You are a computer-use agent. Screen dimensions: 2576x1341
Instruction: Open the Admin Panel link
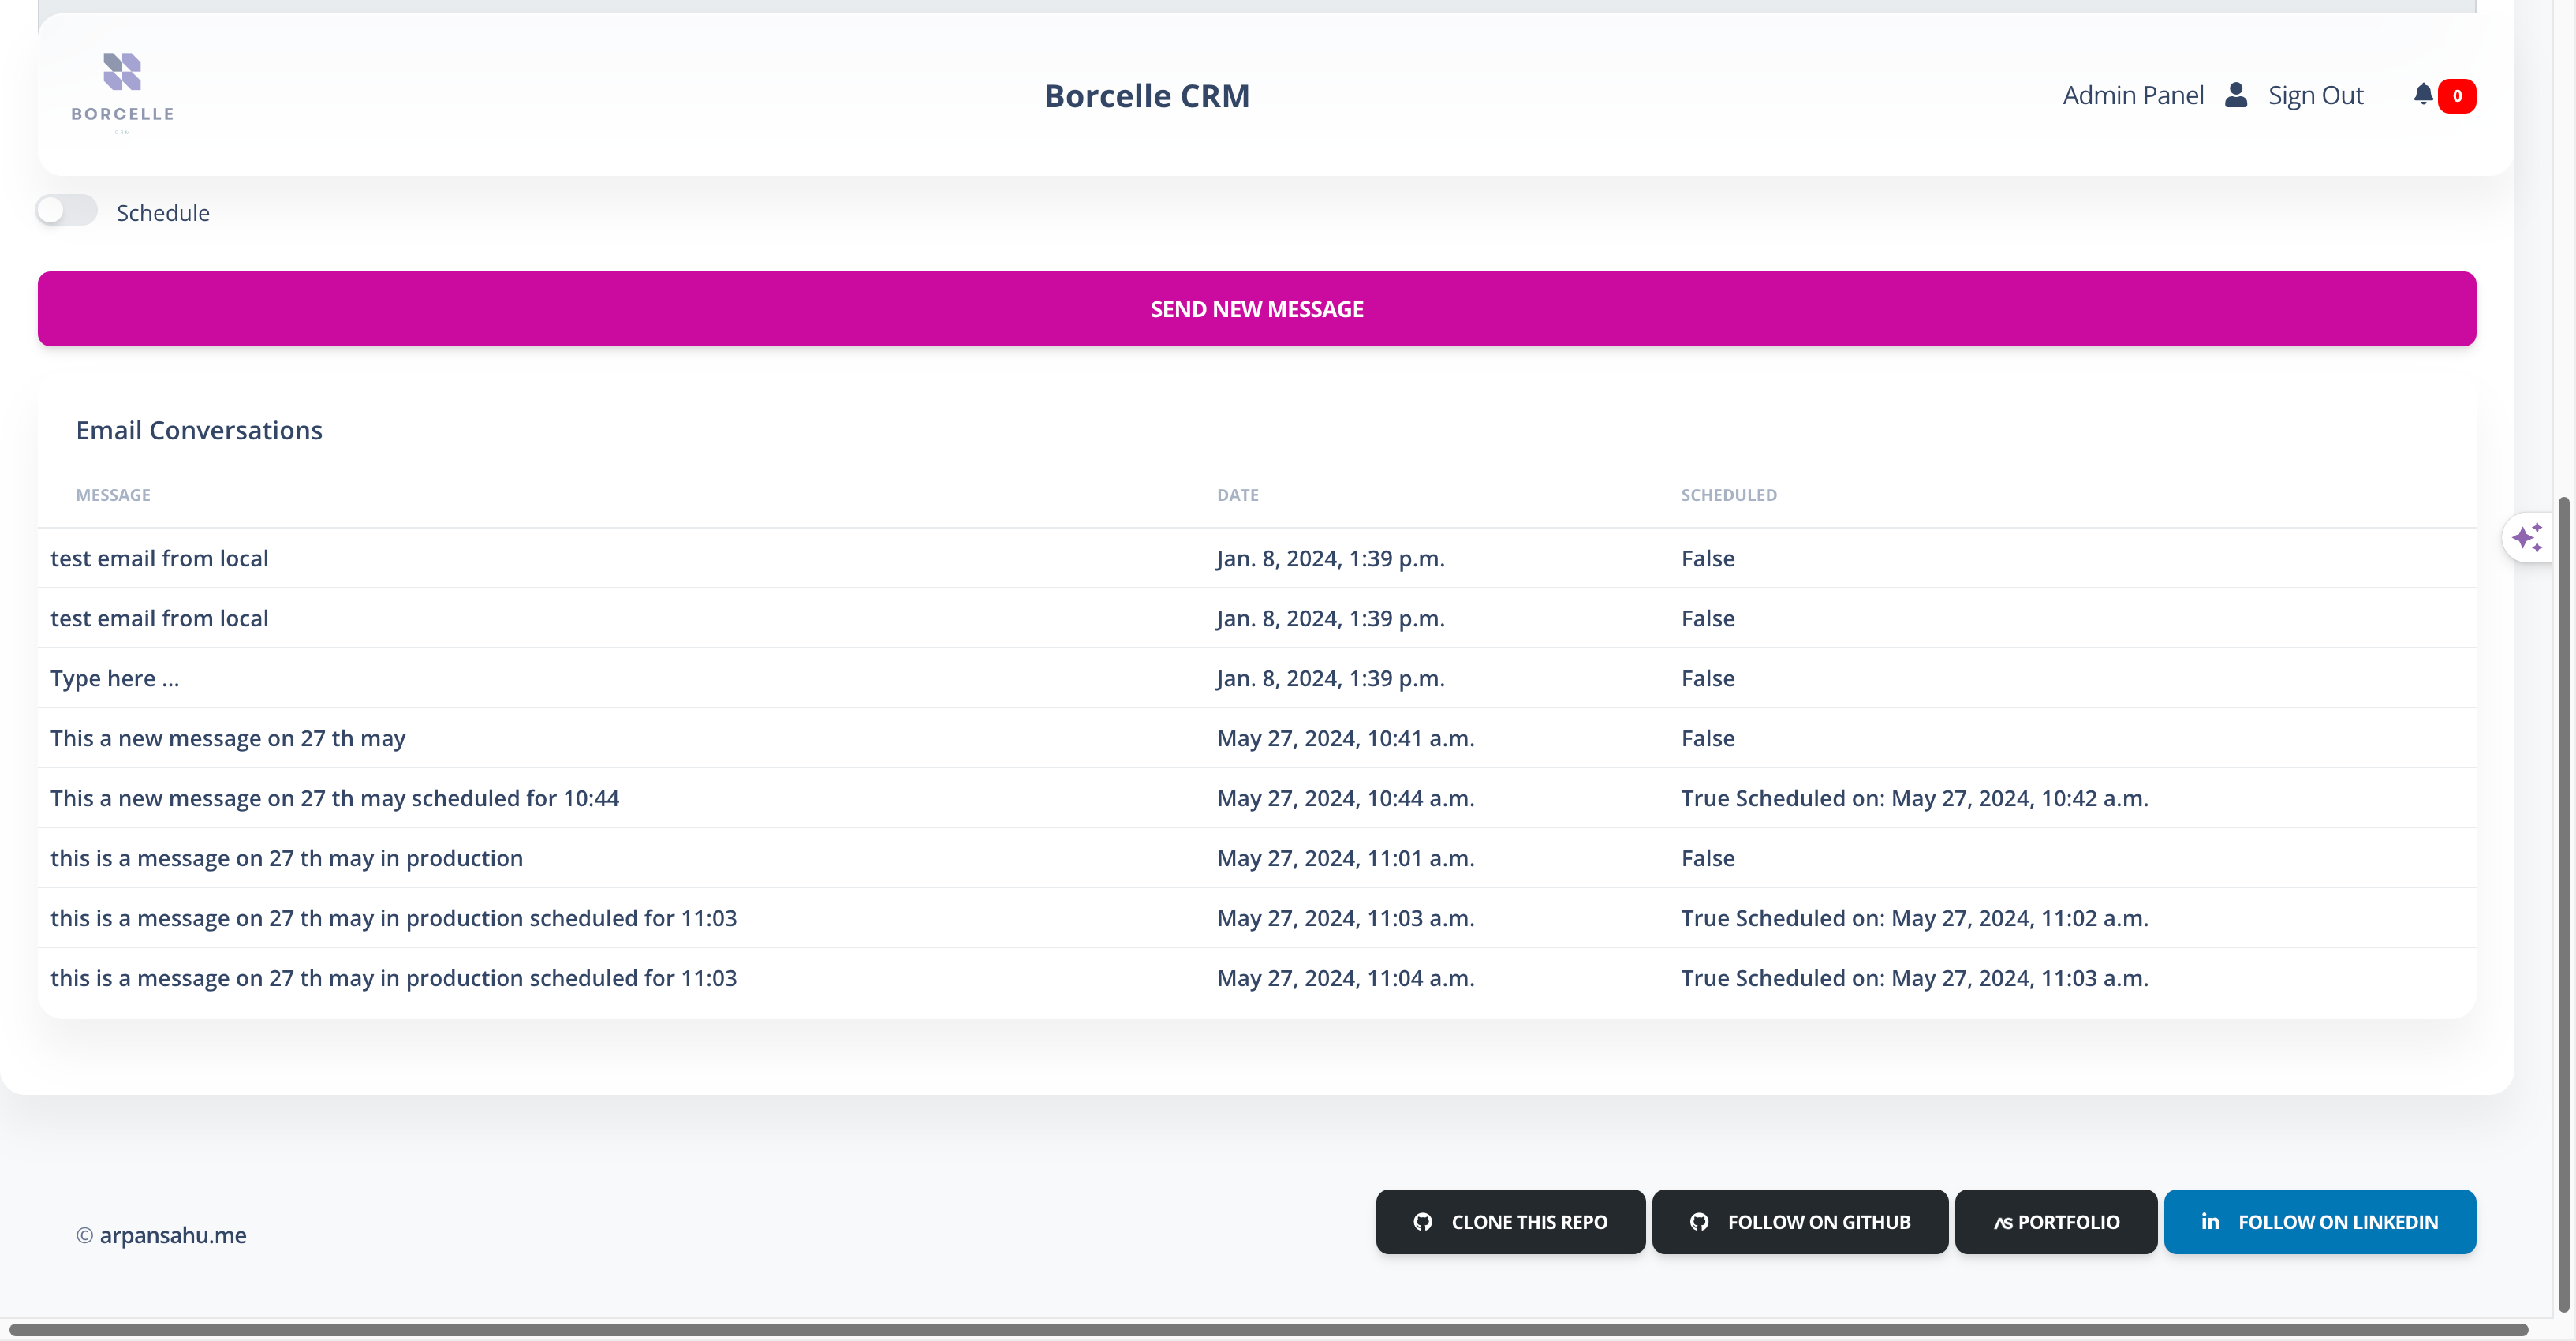(2132, 95)
